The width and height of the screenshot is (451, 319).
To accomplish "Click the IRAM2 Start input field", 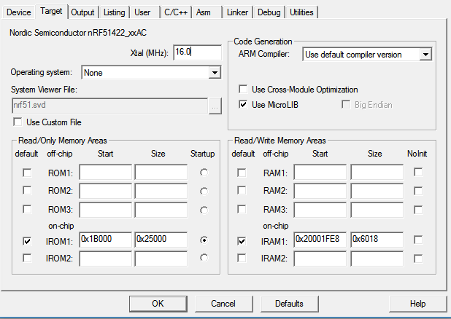I will 320,259.
